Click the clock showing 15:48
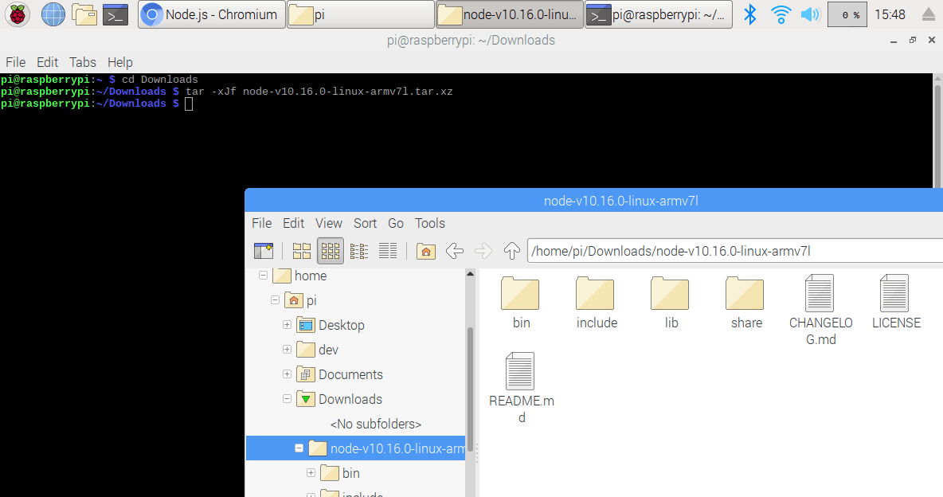Image resolution: width=943 pixels, height=497 pixels. [890, 14]
